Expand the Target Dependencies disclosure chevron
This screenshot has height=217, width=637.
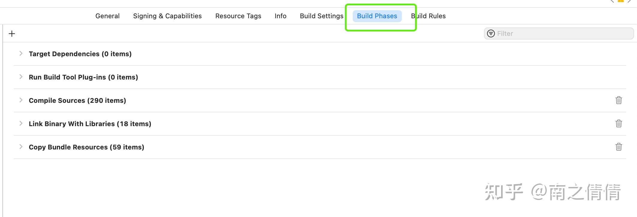click(x=21, y=54)
